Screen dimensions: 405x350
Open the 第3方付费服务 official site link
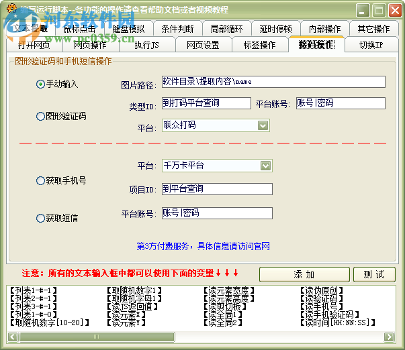tap(204, 246)
